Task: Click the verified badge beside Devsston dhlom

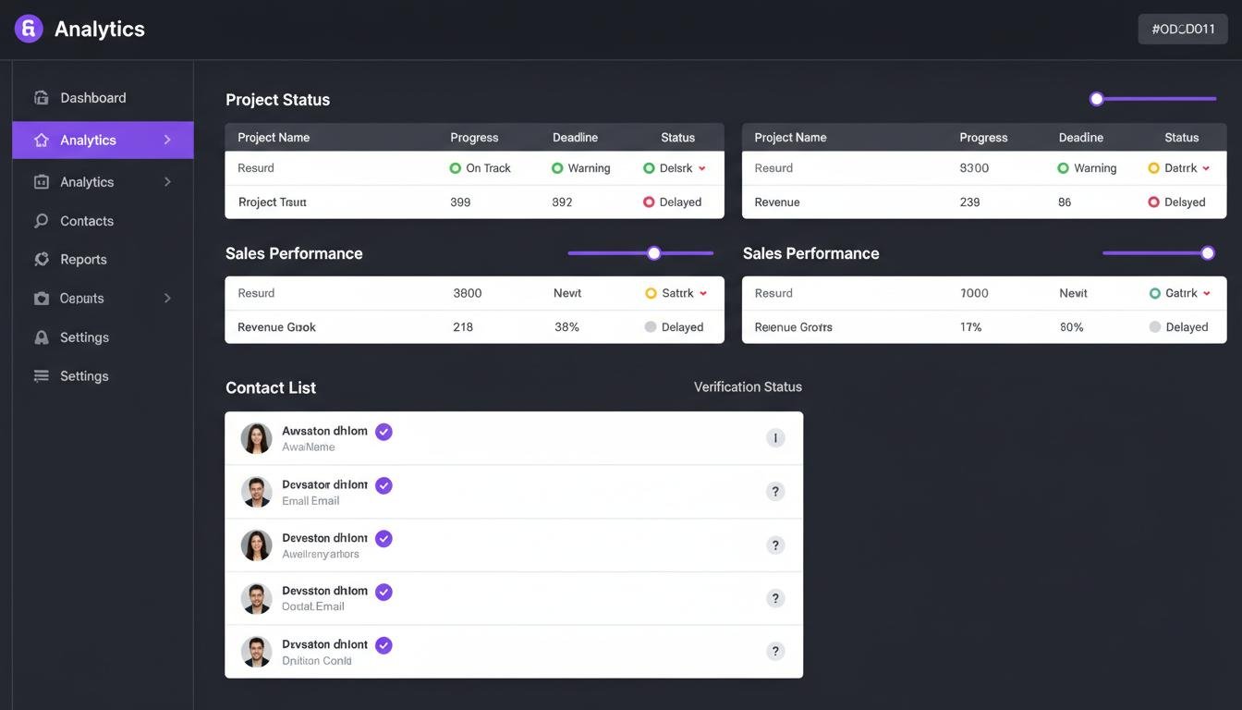Action: tap(384, 592)
